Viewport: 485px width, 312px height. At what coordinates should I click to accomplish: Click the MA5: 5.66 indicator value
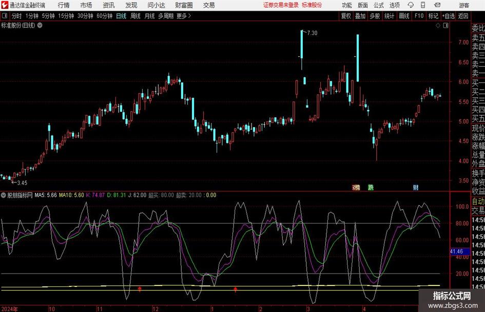pyautogui.click(x=46, y=195)
